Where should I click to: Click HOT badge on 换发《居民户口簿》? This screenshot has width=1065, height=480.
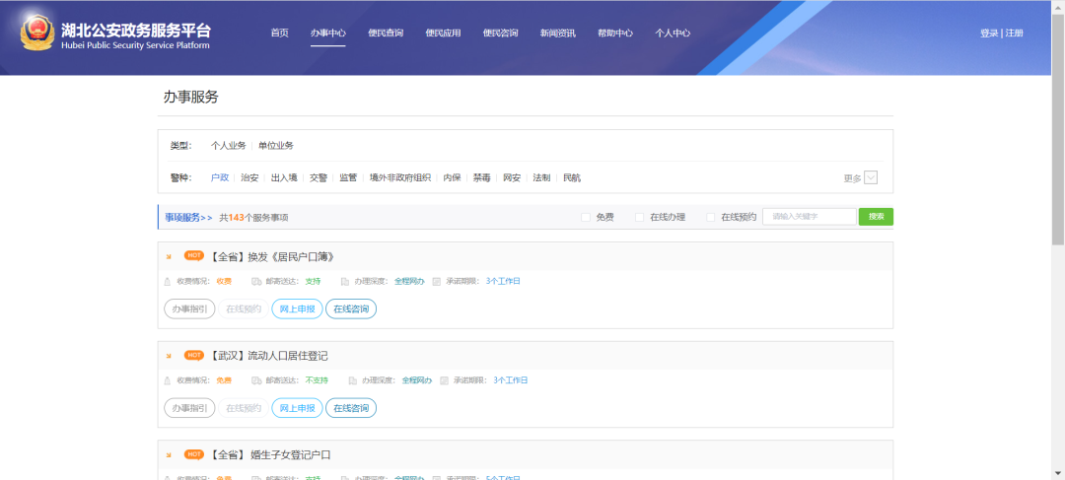194,256
